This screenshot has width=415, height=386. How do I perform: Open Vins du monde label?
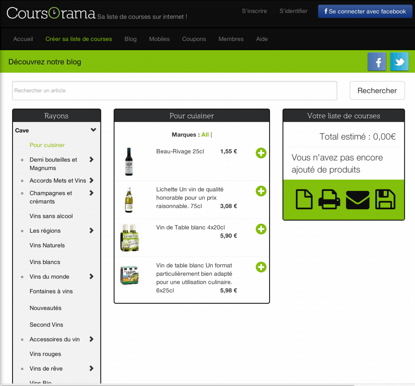coord(49,277)
